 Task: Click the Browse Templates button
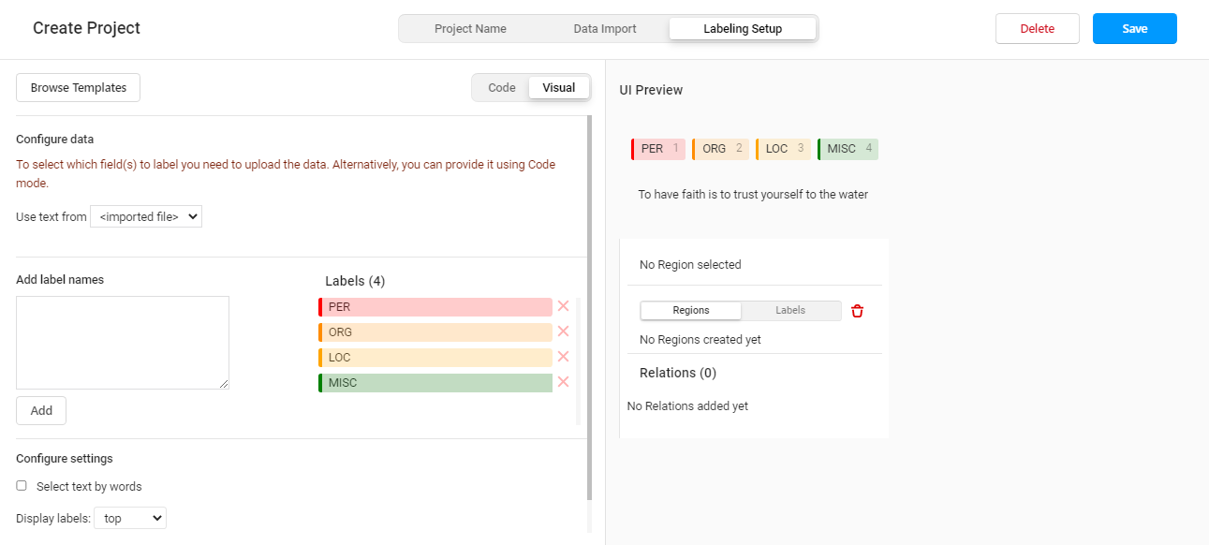pyautogui.click(x=79, y=88)
